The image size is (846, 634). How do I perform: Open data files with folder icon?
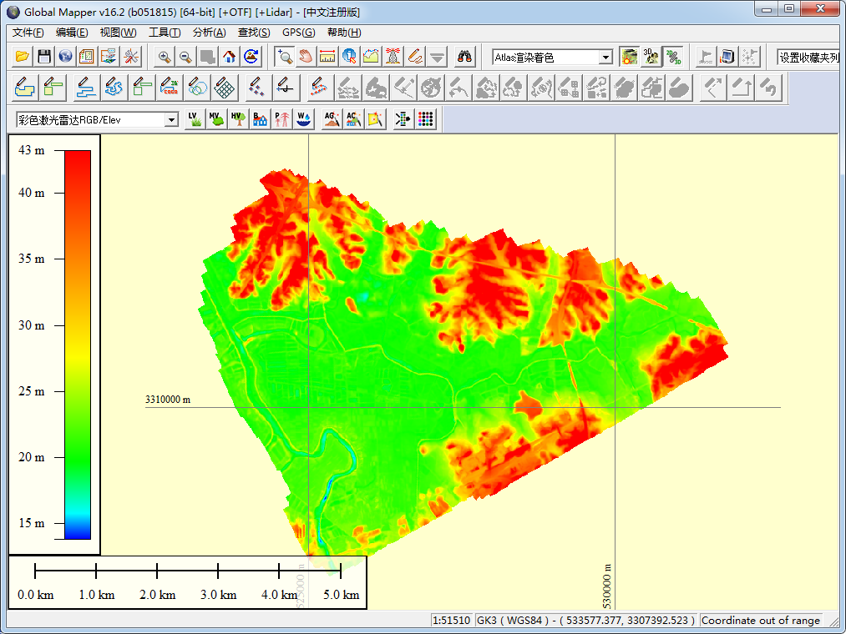(23, 56)
